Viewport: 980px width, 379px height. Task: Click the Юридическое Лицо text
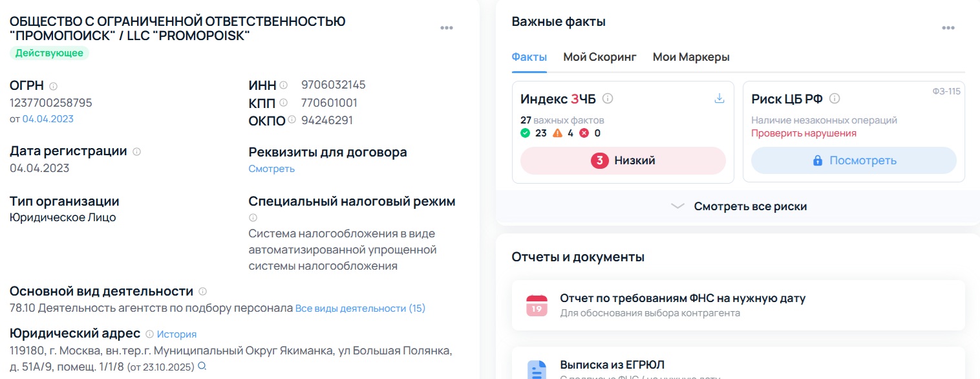(x=63, y=217)
